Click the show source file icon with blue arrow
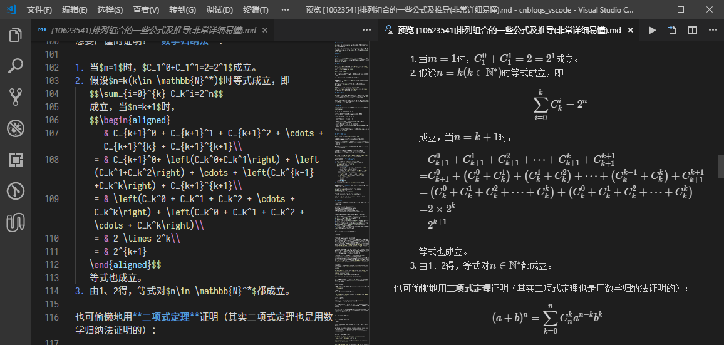Image resolution: width=724 pixels, height=345 pixels. coord(672,30)
